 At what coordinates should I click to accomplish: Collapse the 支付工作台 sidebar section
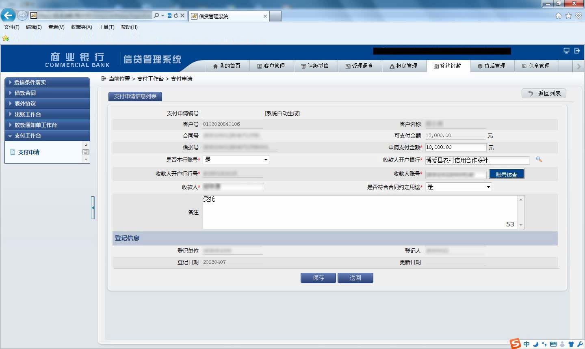coord(47,136)
